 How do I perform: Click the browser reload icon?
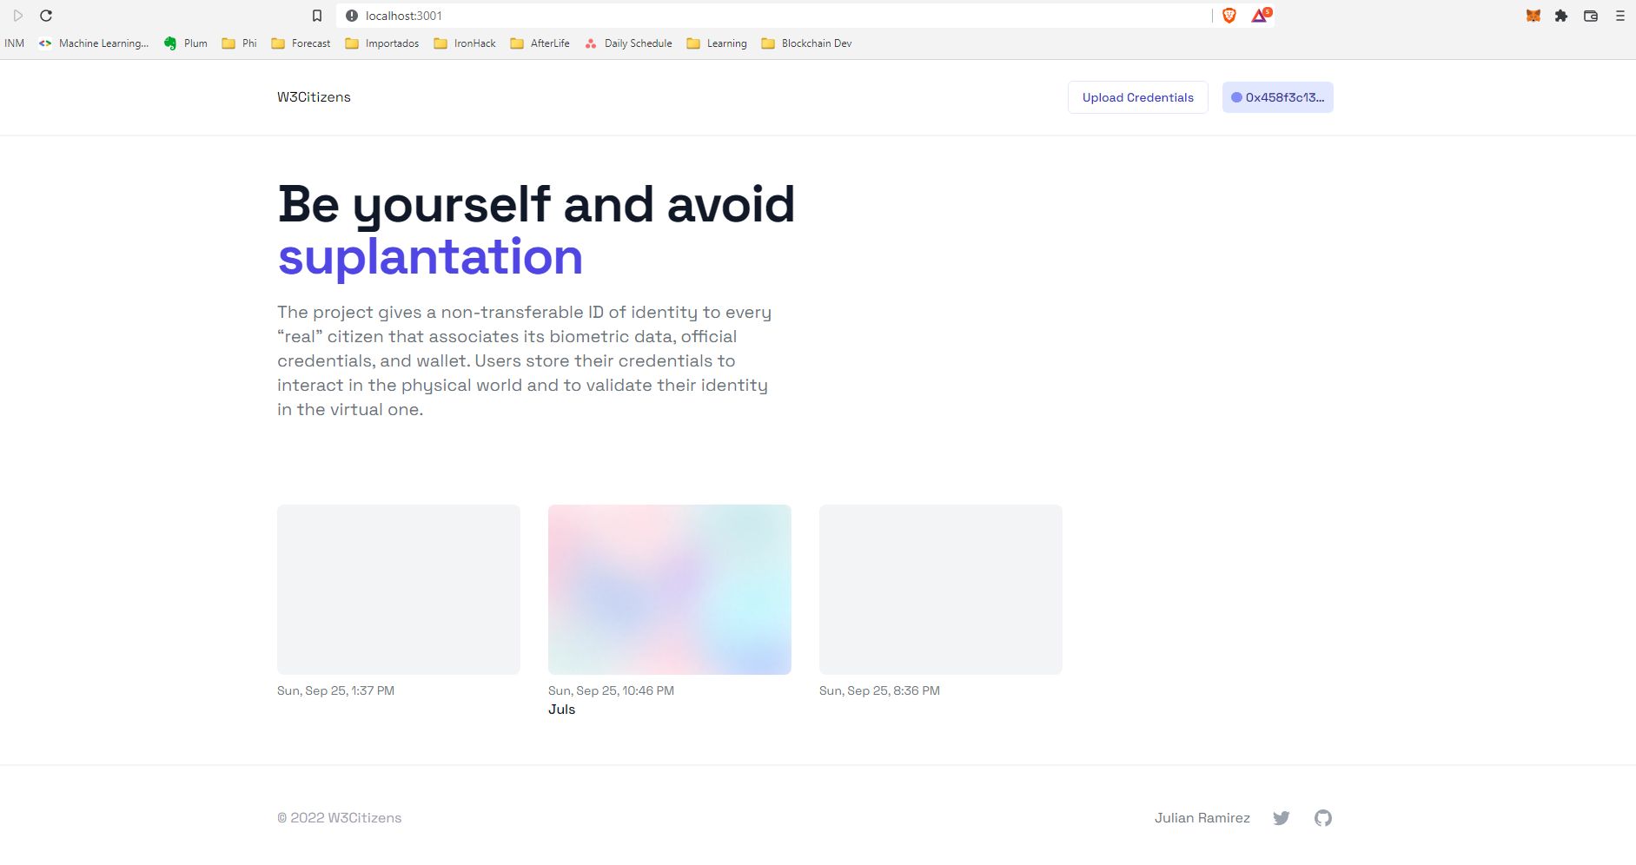tap(46, 16)
